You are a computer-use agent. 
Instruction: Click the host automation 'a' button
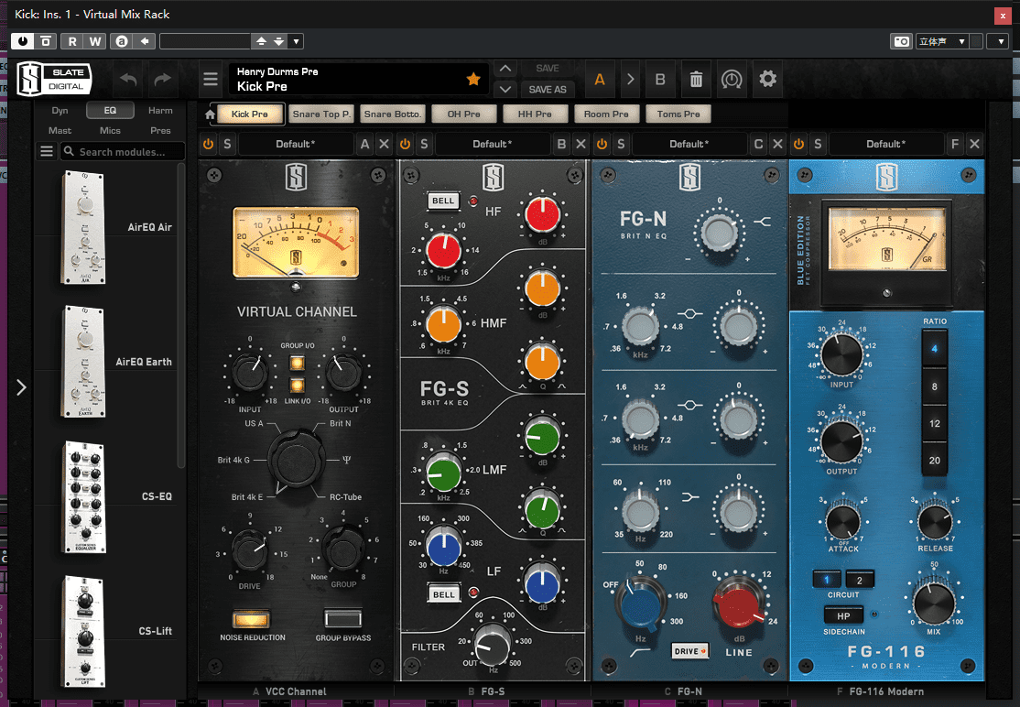(x=122, y=41)
